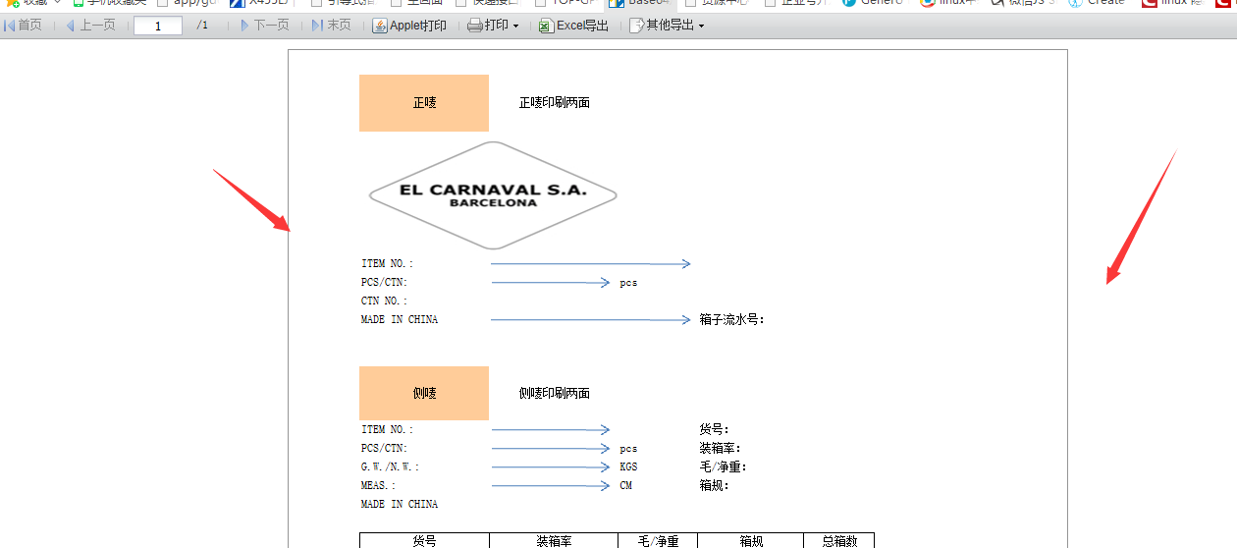This screenshot has height=548, width=1237.
Task: Click the G.W./N.W.: label
Action: pos(391,466)
